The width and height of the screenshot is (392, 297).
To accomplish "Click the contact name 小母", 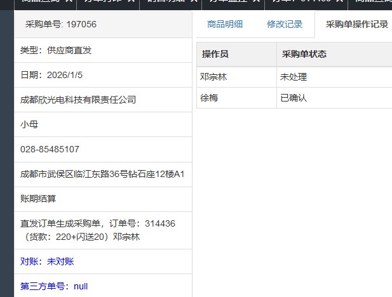I will click(29, 124).
